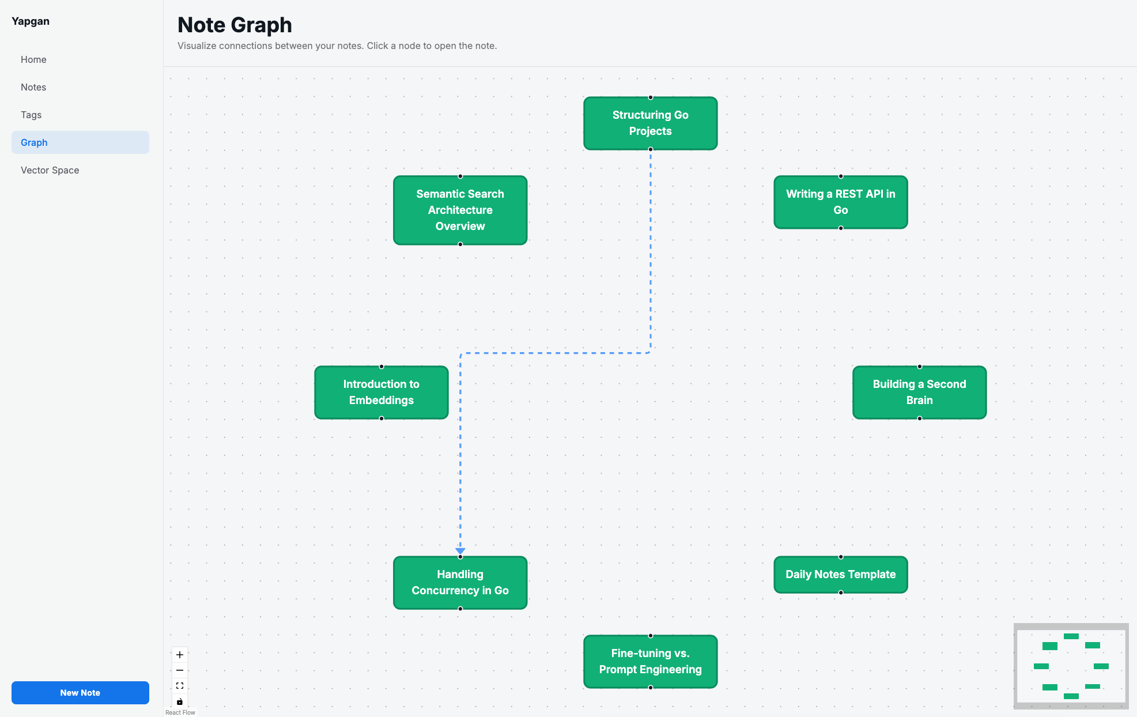Open the Home page in sidebar
1137x717 pixels.
click(33, 59)
